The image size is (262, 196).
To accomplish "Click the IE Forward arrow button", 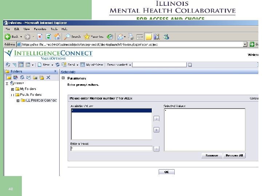I will click(x=27, y=37).
